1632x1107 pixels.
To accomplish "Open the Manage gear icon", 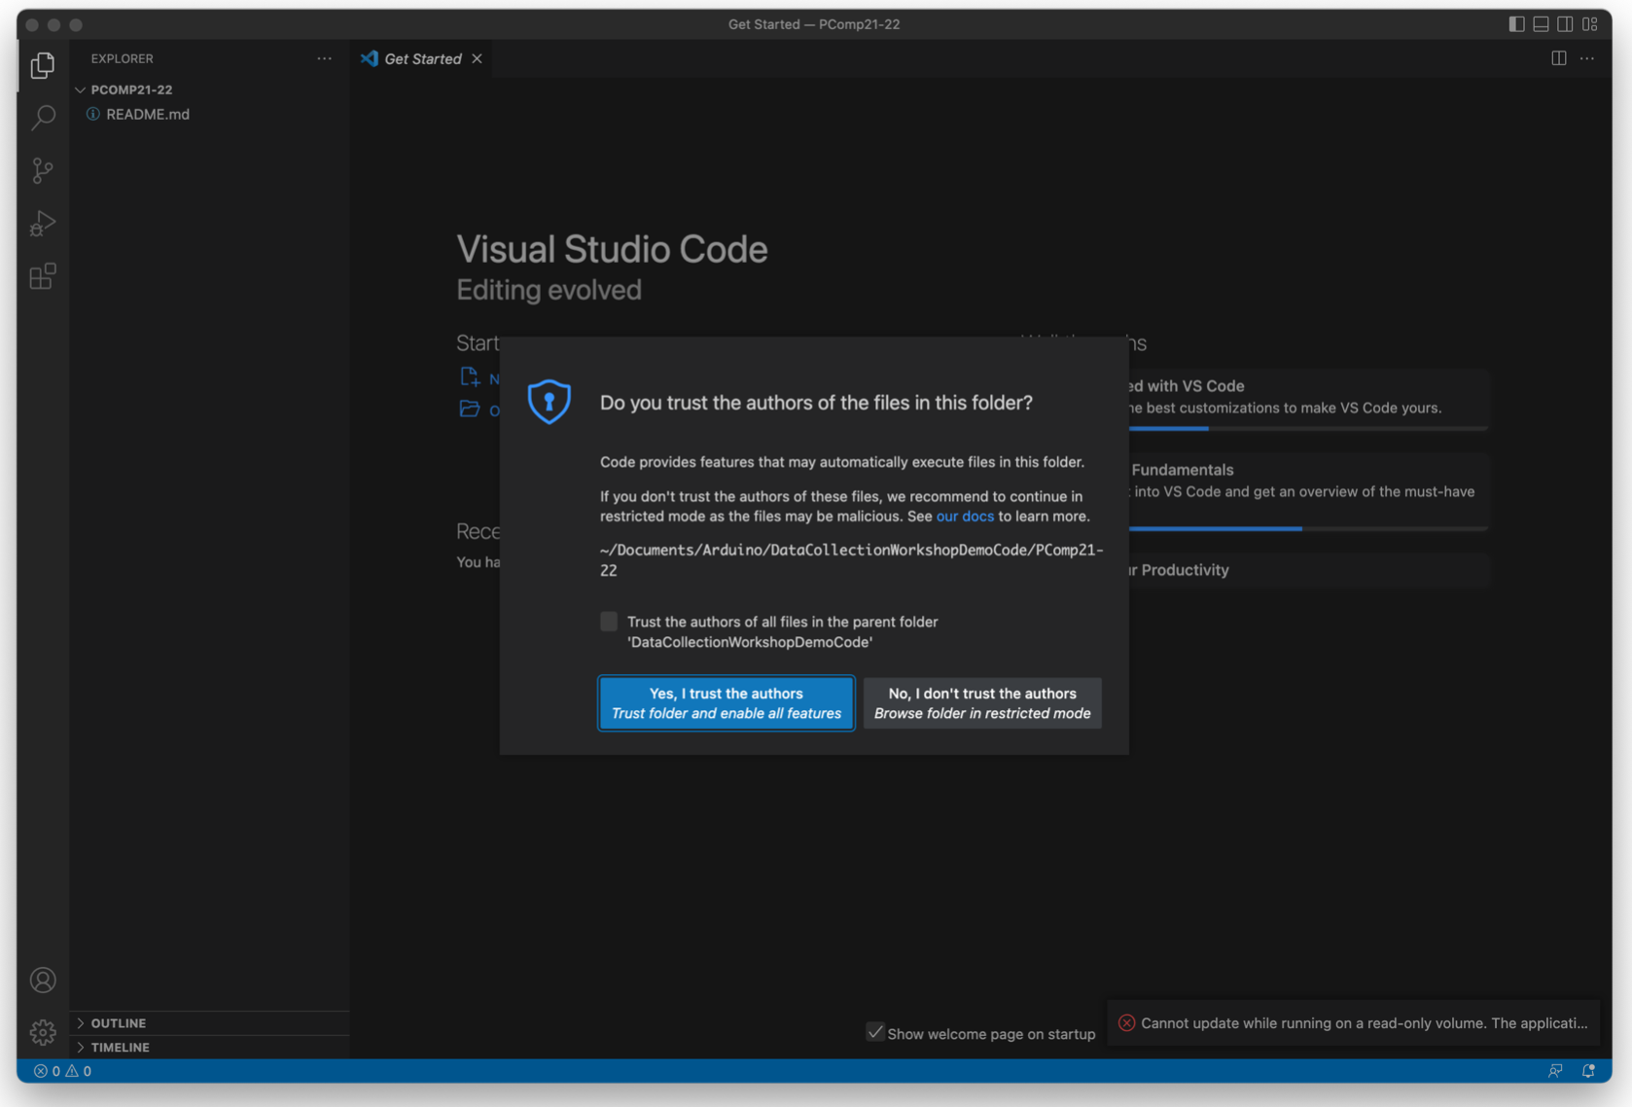I will 43,1032.
